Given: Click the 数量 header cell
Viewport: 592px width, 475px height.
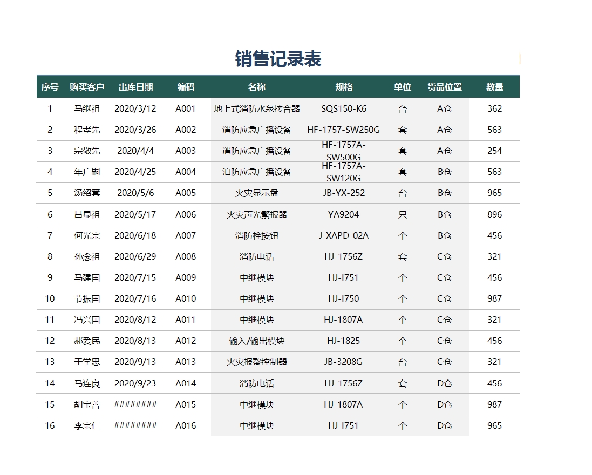Looking at the screenshot, I should coord(494,87).
